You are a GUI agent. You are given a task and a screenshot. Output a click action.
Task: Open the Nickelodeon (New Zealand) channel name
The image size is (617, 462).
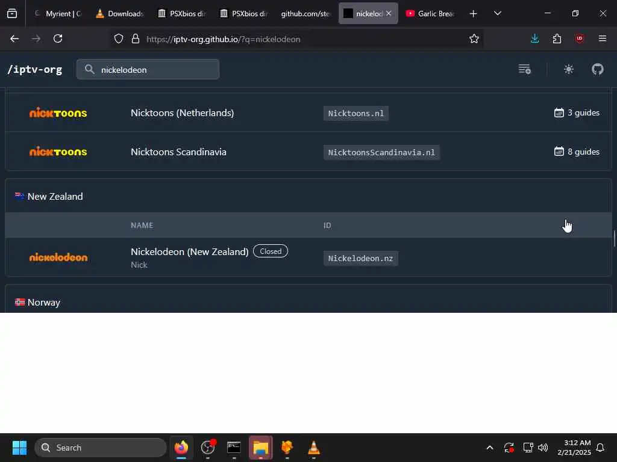(189, 251)
